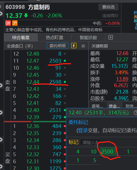Click the 换手 value 3.49%
This screenshot has height=170, width=137.
click(121, 72)
